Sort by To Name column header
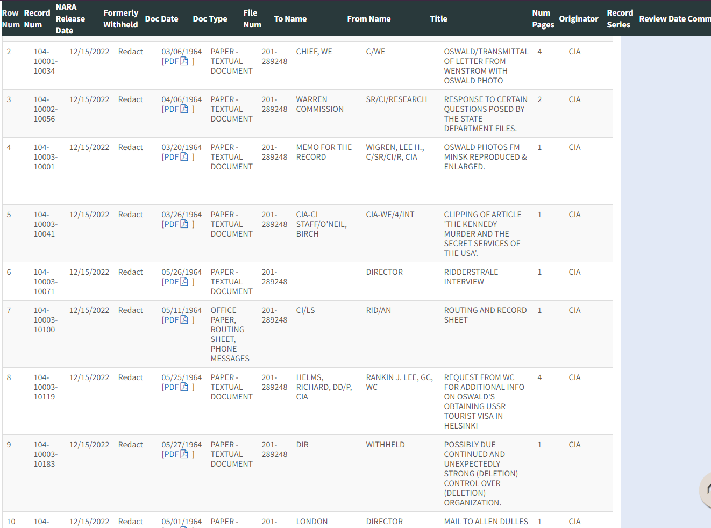The width and height of the screenshot is (711, 528). click(290, 19)
